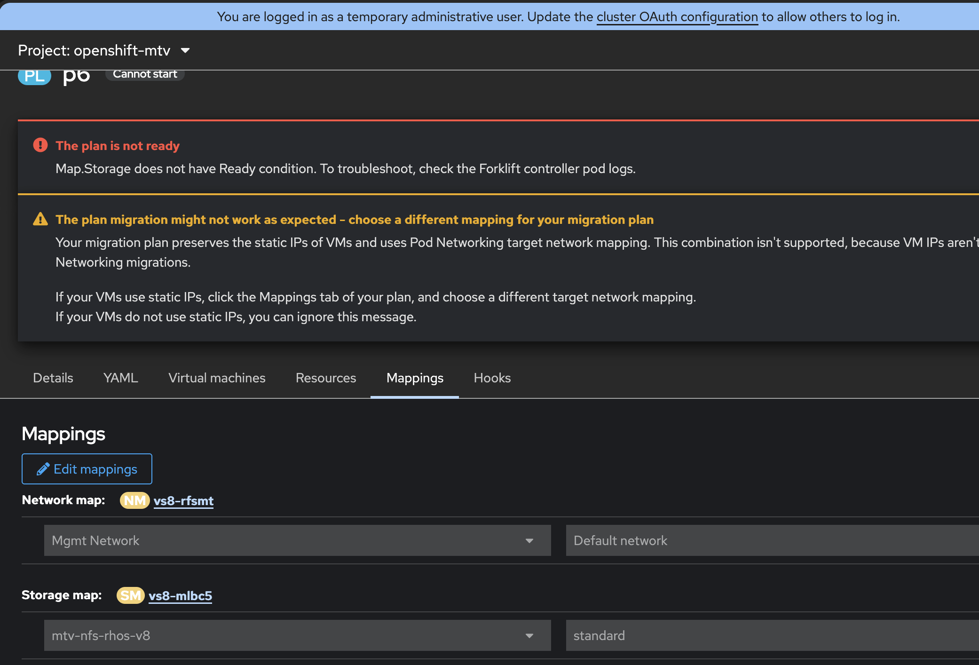Click the Cannot start status label
979x665 pixels.
coord(145,74)
